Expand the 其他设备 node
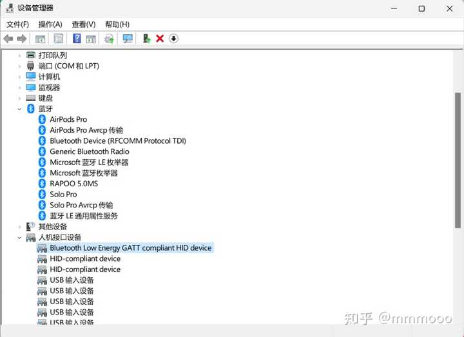Viewport: 464px width, 337px height. coord(19,227)
